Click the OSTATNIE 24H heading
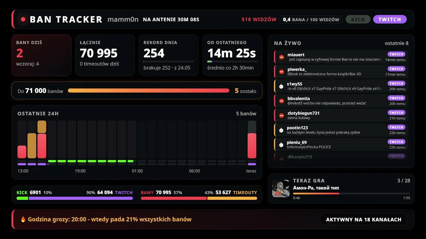This screenshot has height=239, width=426. [x=38, y=114]
